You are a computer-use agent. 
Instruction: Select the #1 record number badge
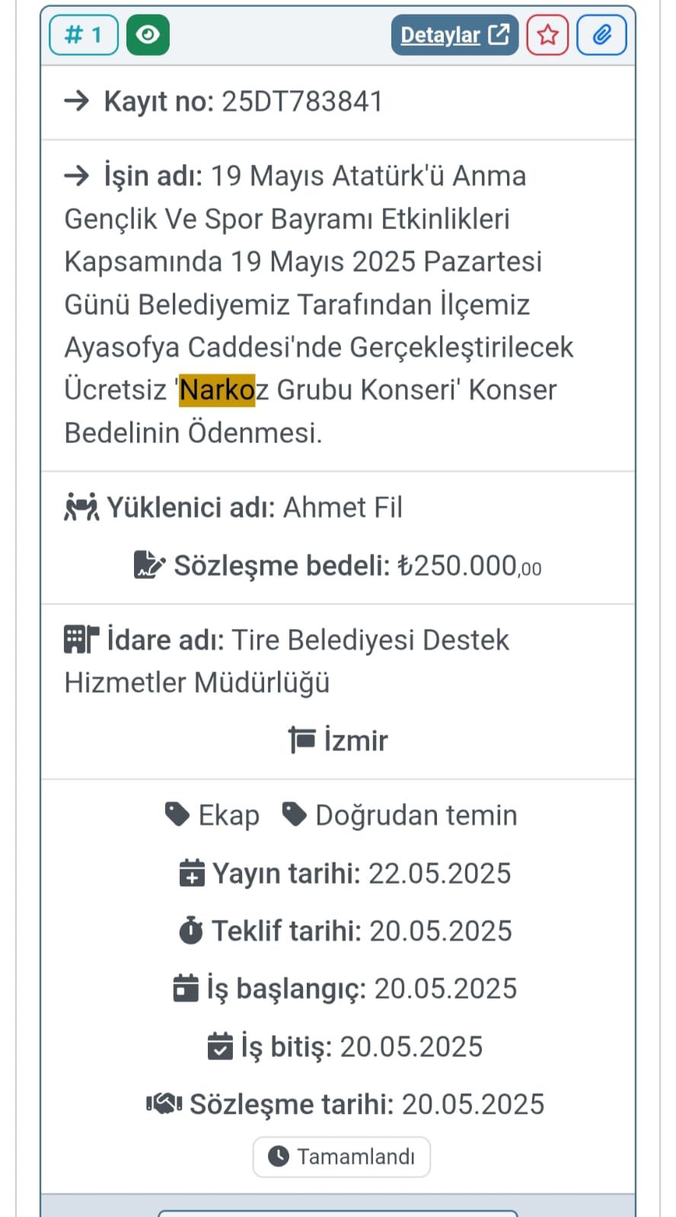(x=84, y=35)
